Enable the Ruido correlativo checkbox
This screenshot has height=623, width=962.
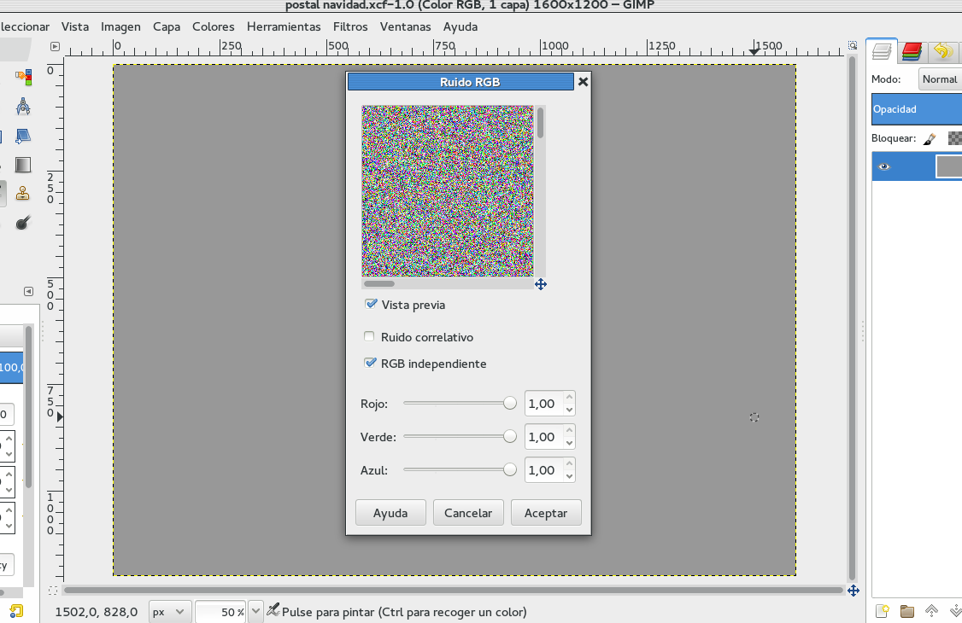coord(369,336)
